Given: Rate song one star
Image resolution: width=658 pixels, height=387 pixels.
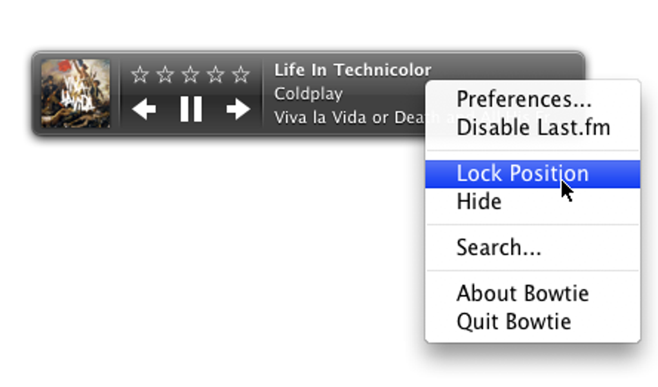Looking at the screenshot, I should point(140,75).
